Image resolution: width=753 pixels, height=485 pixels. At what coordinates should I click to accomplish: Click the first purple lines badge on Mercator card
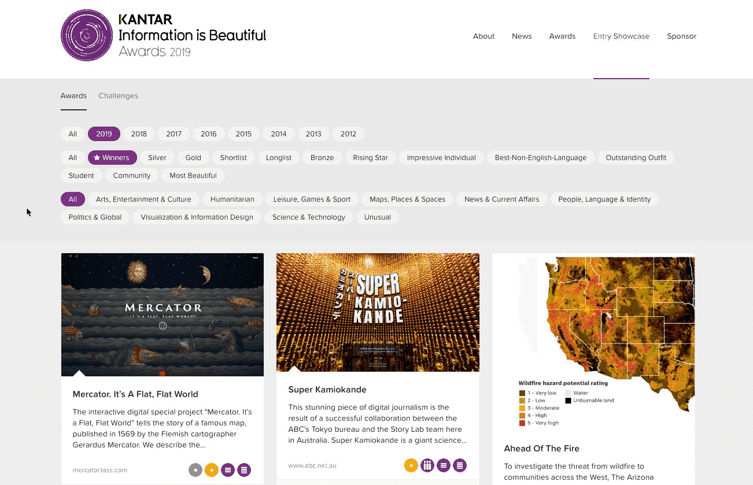point(228,470)
